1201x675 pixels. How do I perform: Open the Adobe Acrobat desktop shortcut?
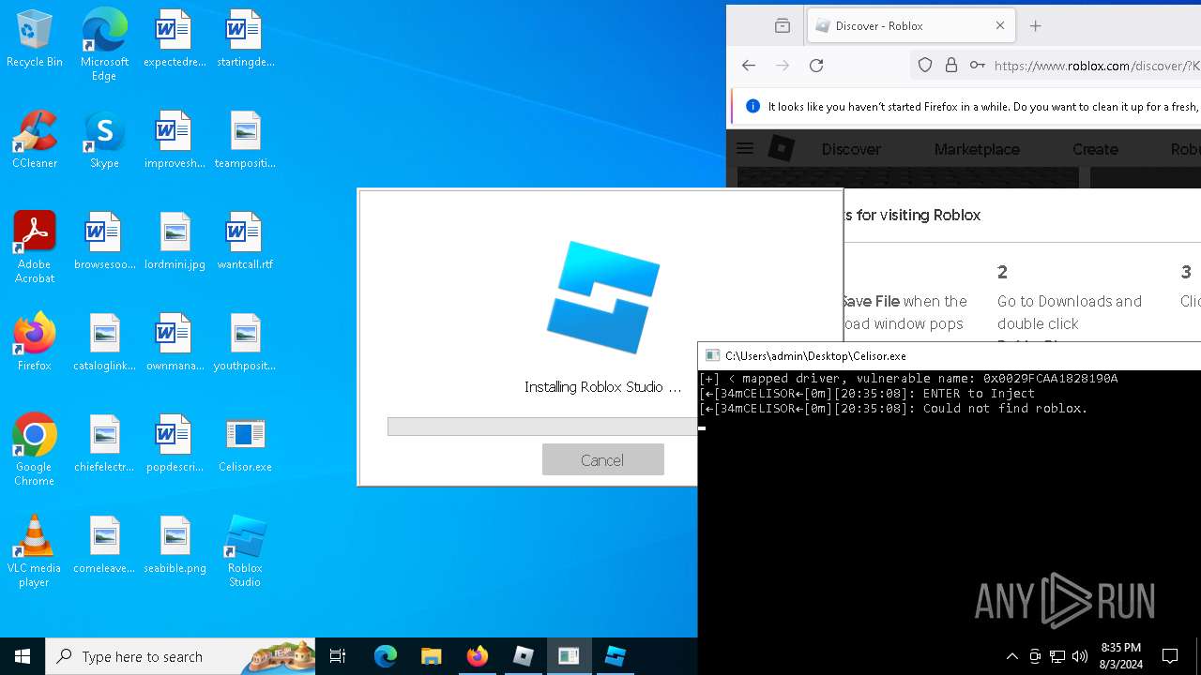35,247
